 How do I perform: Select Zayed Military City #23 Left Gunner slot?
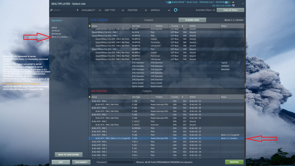tap(166, 59)
